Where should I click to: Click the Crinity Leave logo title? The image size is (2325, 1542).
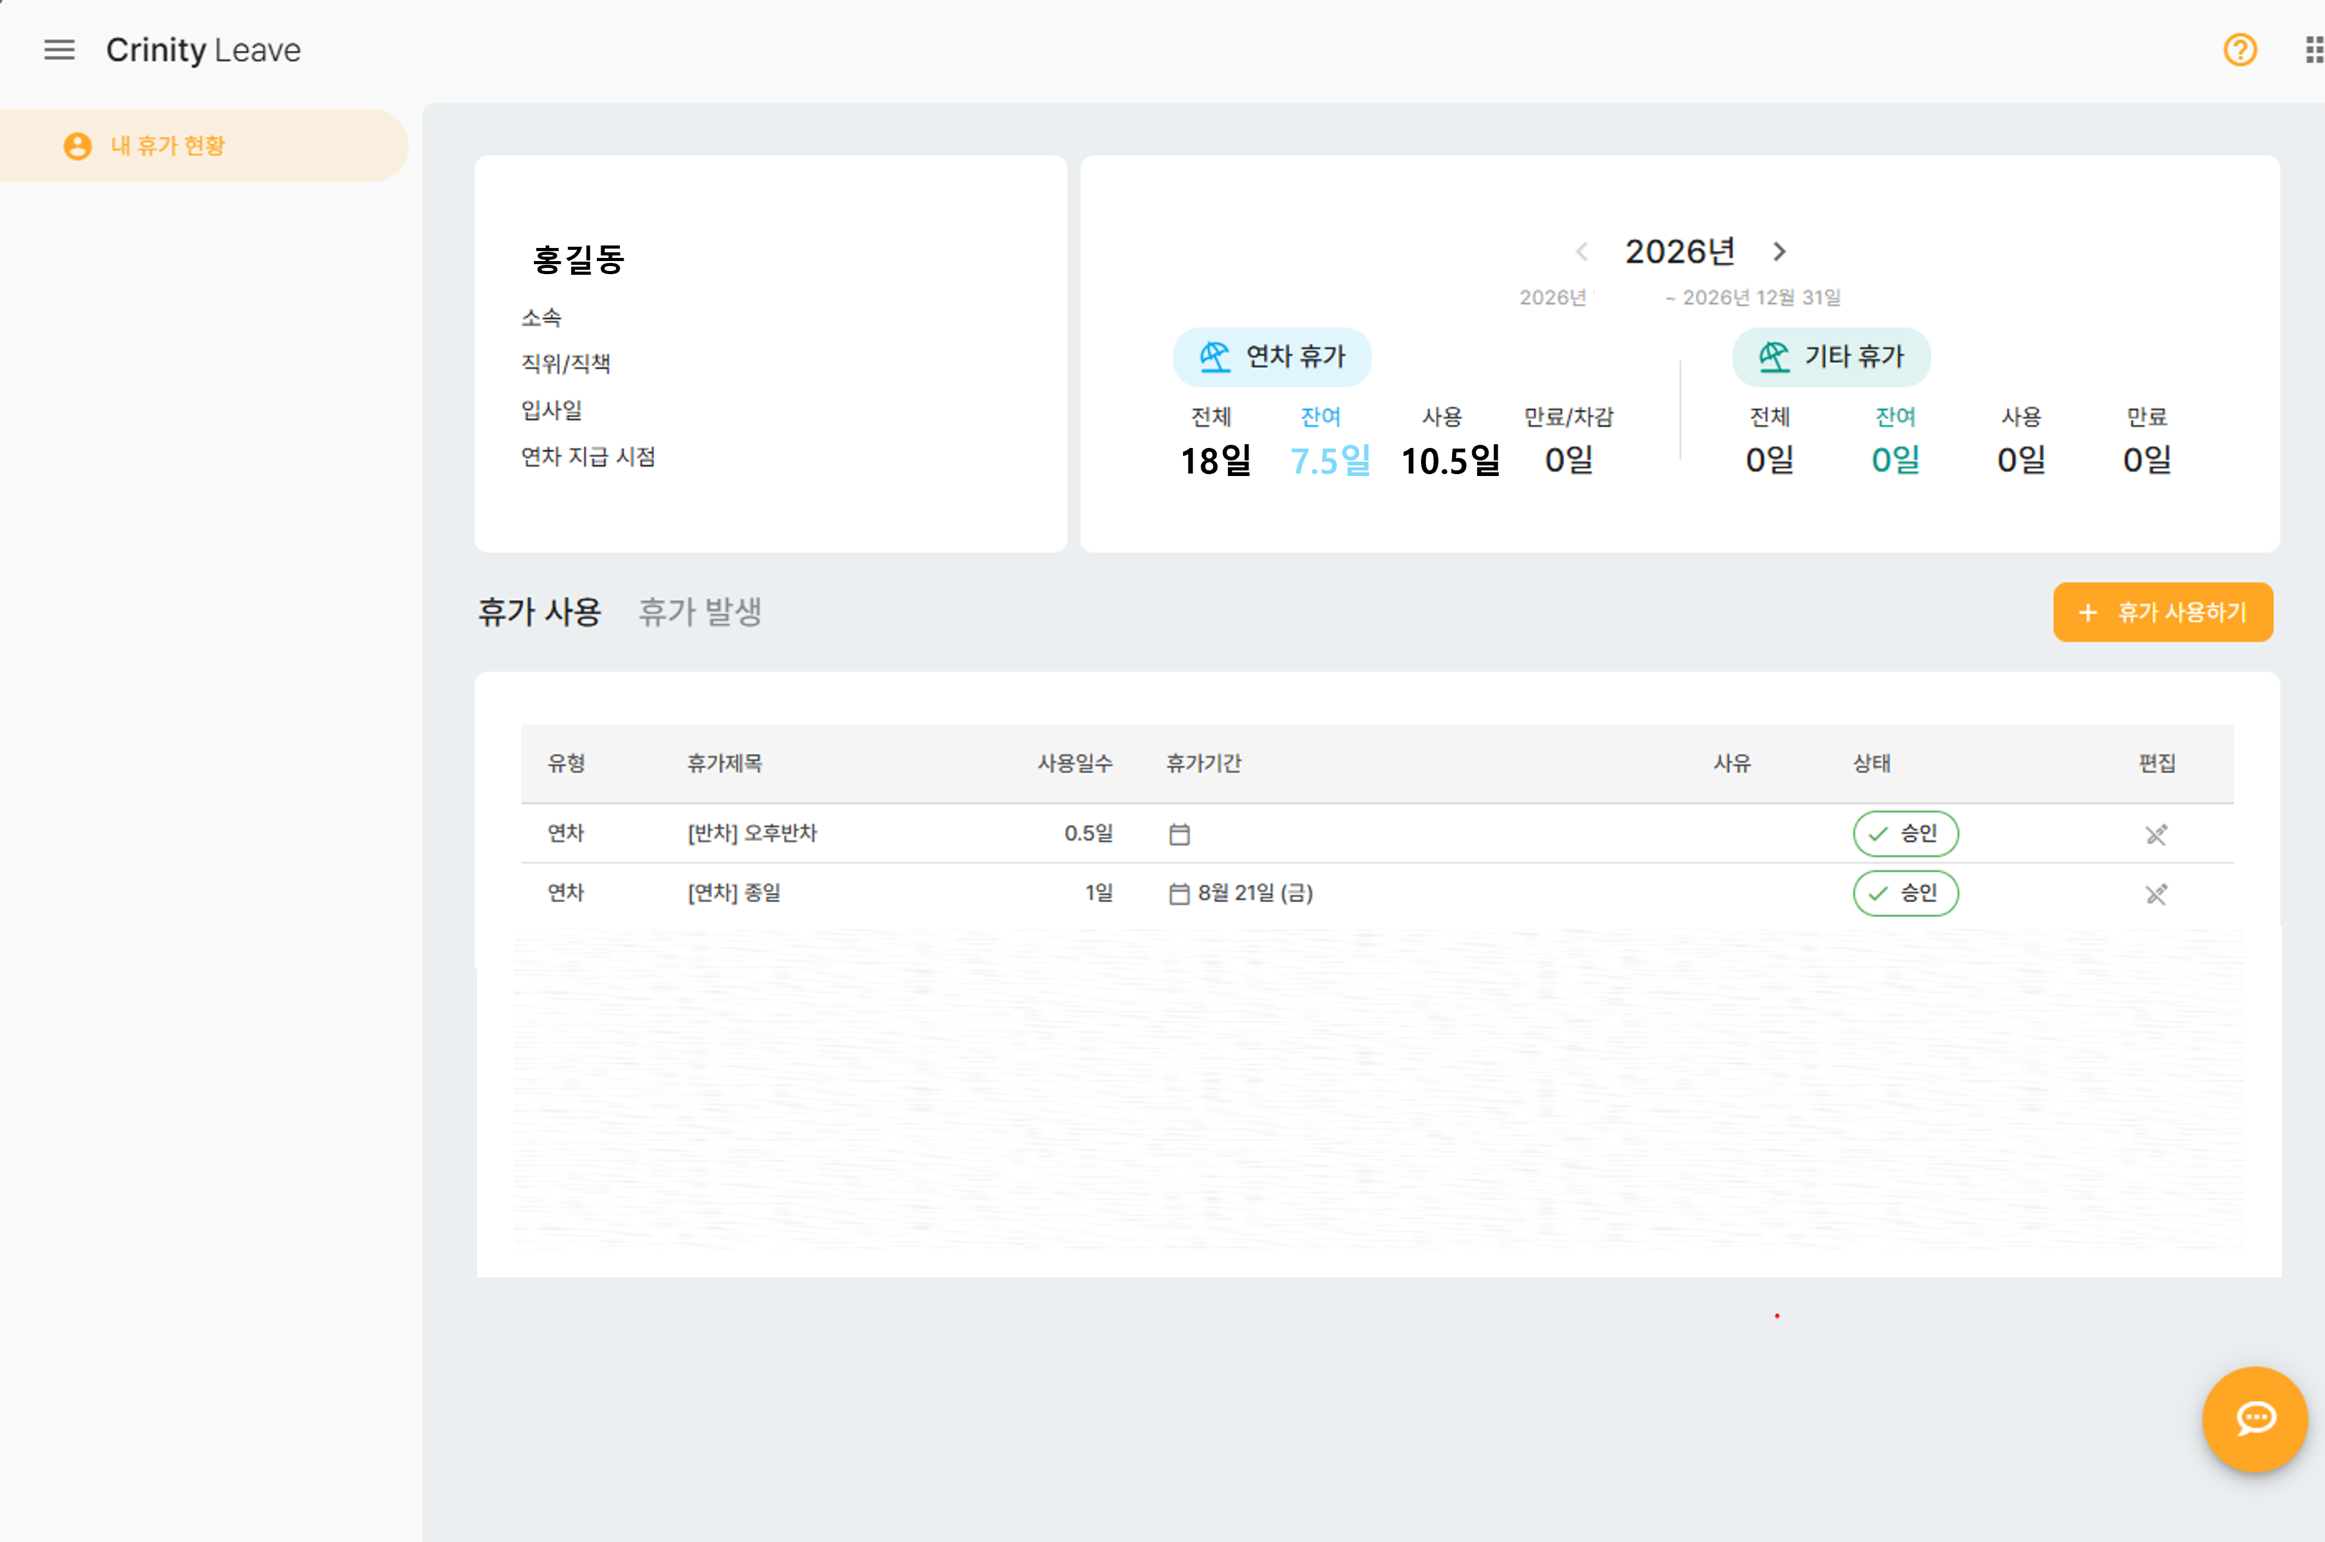(204, 49)
